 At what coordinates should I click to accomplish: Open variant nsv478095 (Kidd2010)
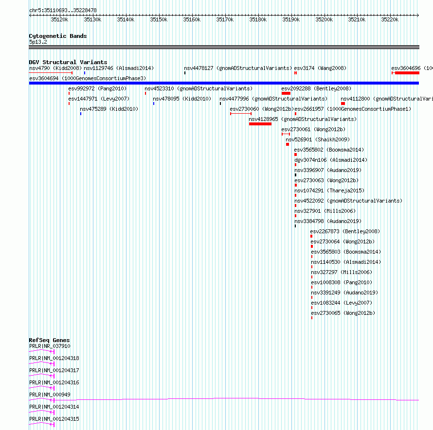(182, 99)
